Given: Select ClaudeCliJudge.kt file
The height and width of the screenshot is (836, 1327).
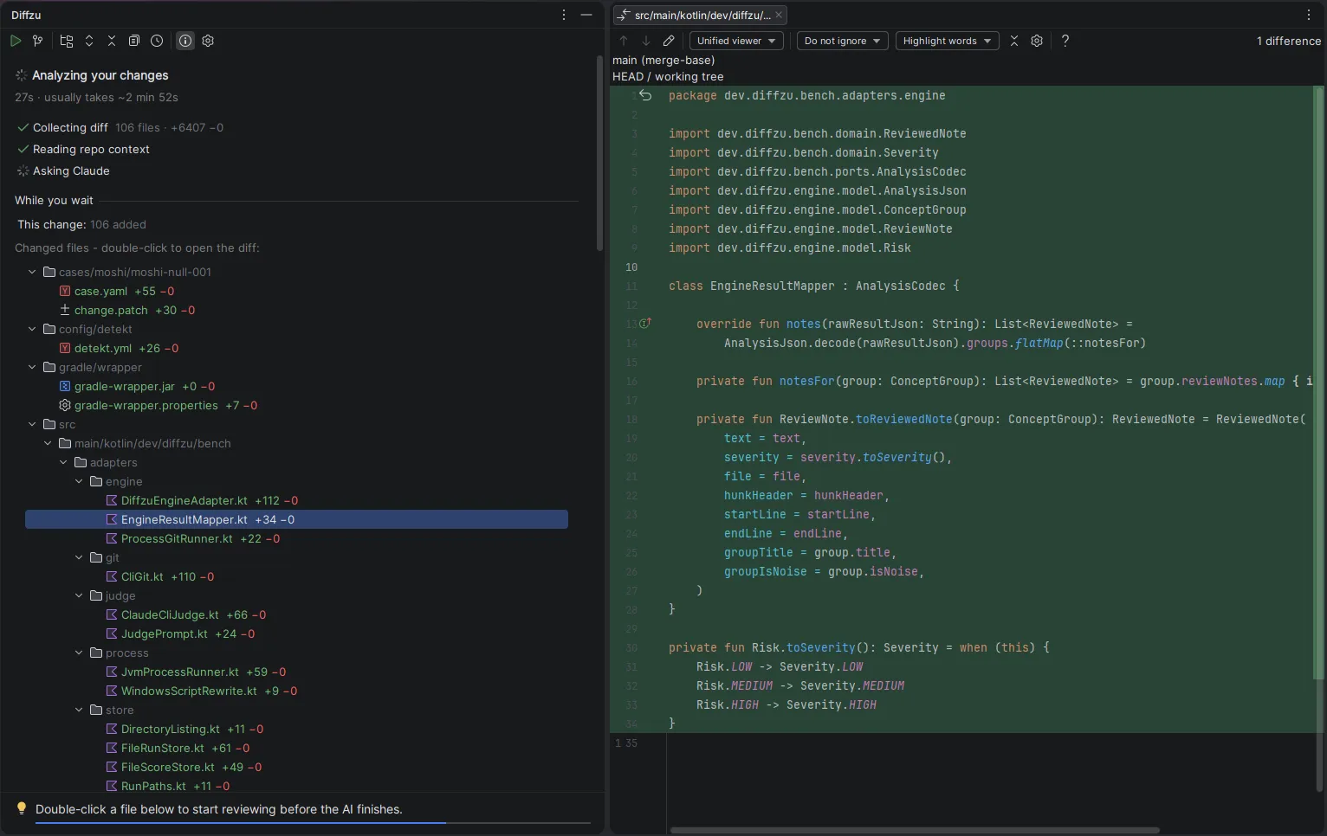Looking at the screenshot, I should (170, 614).
